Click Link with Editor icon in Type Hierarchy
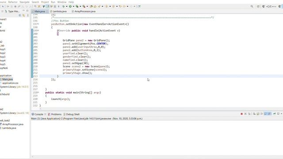Screen dimensions: 283x159 [23, 15]
